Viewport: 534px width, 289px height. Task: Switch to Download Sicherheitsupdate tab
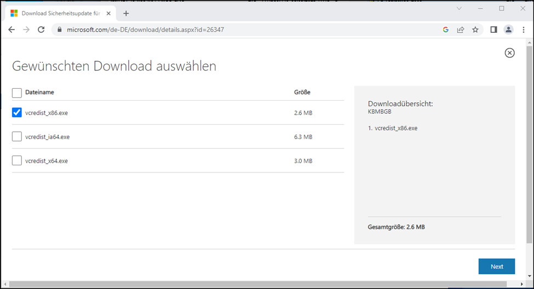click(x=61, y=13)
